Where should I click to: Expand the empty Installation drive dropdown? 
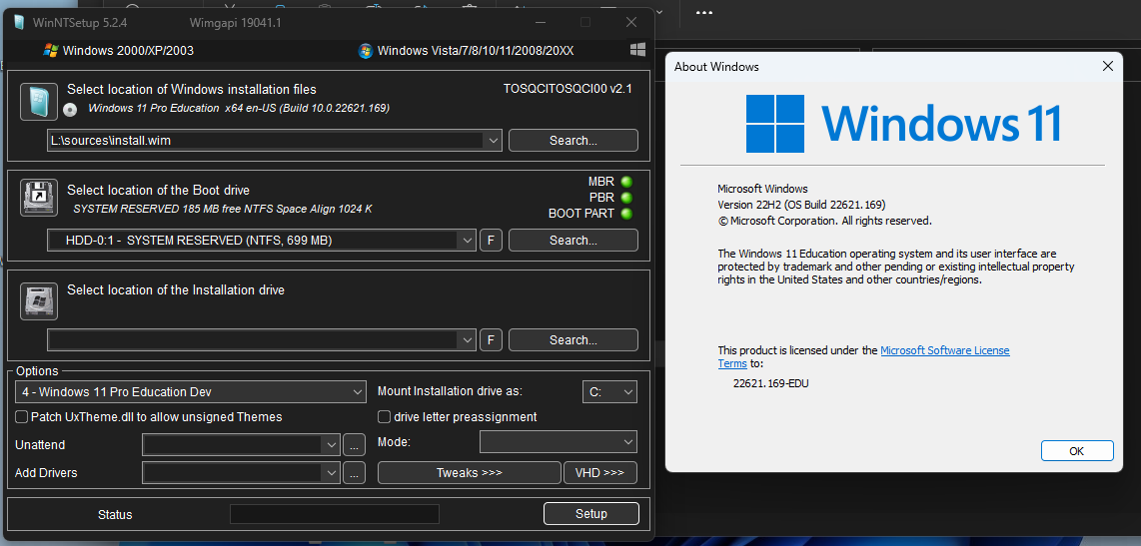tap(467, 339)
